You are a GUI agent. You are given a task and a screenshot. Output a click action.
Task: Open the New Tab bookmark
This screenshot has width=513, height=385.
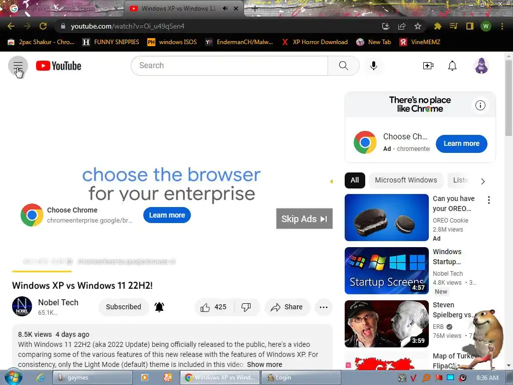pyautogui.click(x=374, y=42)
